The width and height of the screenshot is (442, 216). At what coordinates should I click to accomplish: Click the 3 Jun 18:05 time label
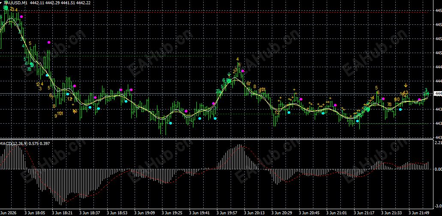(x=34, y=213)
